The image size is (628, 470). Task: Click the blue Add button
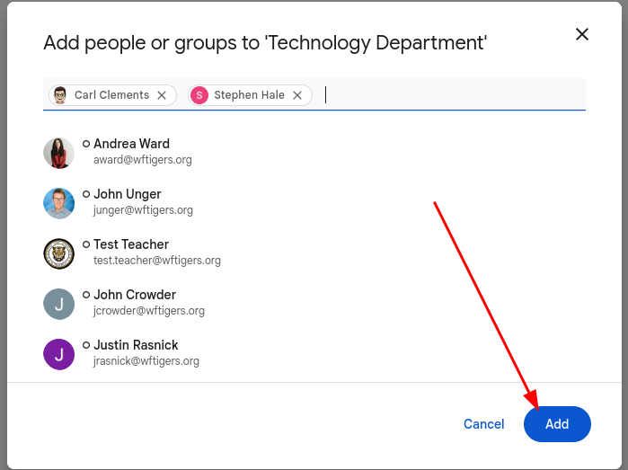[x=557, y=424]
